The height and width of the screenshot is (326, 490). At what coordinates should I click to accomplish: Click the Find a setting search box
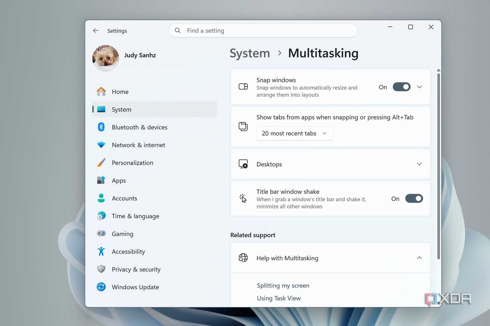[x=263, y=31]
